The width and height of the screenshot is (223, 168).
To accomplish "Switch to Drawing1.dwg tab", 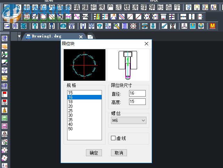I will pyautogui.click(x=47, y=36).
